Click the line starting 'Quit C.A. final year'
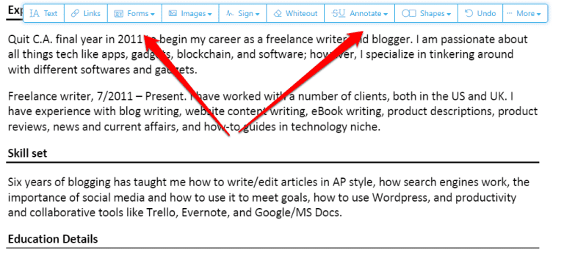 pos(267,40)
